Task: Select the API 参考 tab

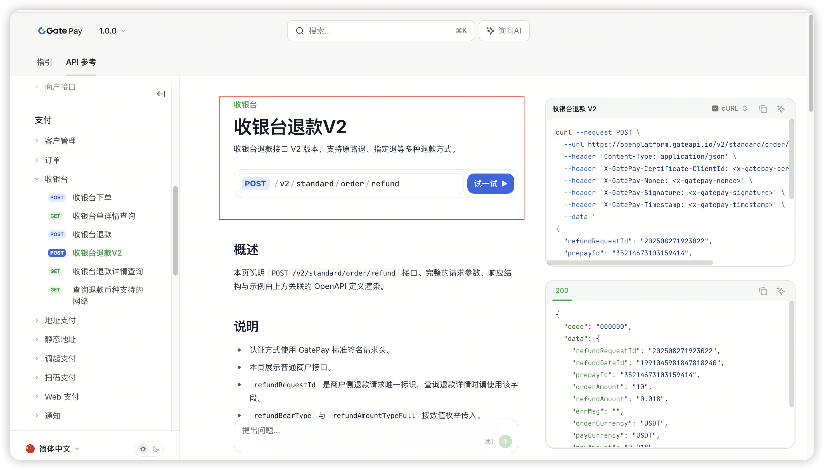Action: point(81,62)
